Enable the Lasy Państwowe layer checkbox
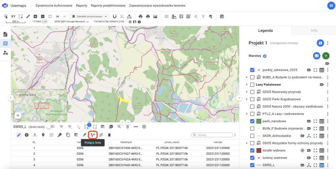Viewport: 336px width, 169px height. [x=252, y=85]
